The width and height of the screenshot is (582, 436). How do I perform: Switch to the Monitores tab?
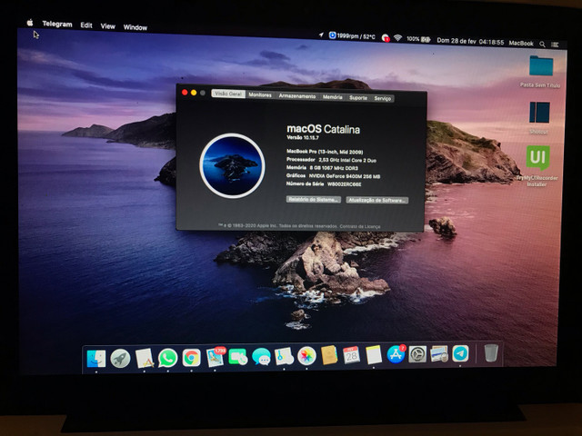[260, 94]
